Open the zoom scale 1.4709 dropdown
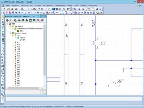Image resolution: width=144 pixels, height=108 pixels. click(93, 9)
